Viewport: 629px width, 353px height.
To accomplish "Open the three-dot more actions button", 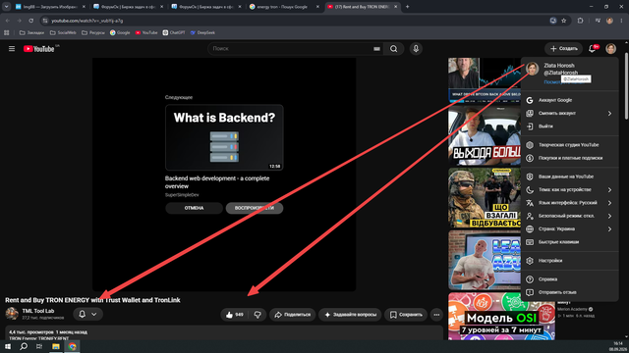I will coord(436,315).
